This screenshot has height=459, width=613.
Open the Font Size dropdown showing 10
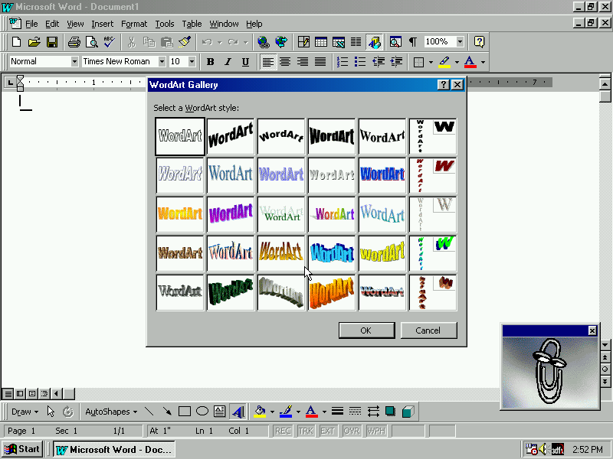click(x=192, y=62)
